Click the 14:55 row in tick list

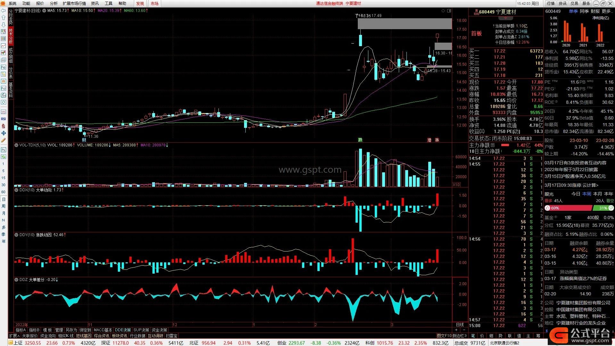click(x=506, y=164)
